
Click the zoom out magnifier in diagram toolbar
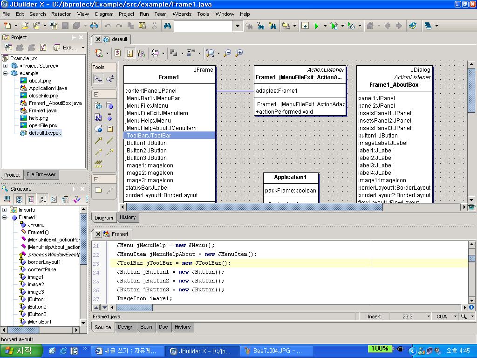(x=227, y=53)
